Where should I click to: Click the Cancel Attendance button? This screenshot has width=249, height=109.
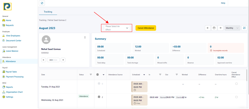(146, 28)
